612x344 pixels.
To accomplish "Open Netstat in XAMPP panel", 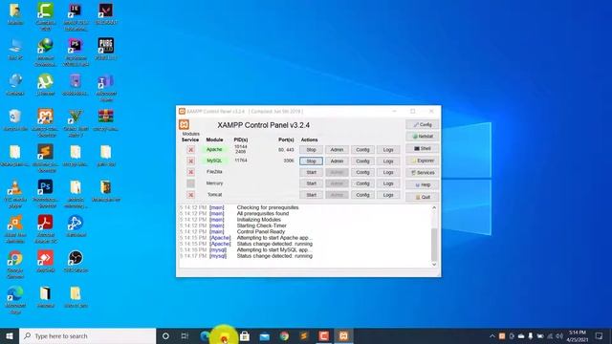I will (423, 137).
